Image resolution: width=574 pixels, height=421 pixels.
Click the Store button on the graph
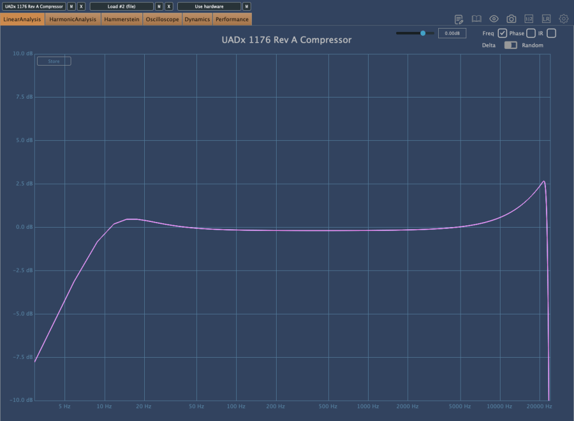coord(54,61)
